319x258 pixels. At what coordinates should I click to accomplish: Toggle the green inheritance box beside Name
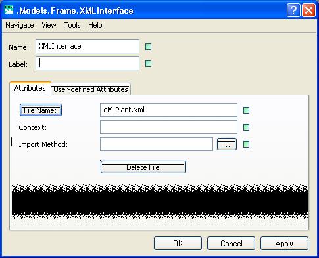click(149, 47)
